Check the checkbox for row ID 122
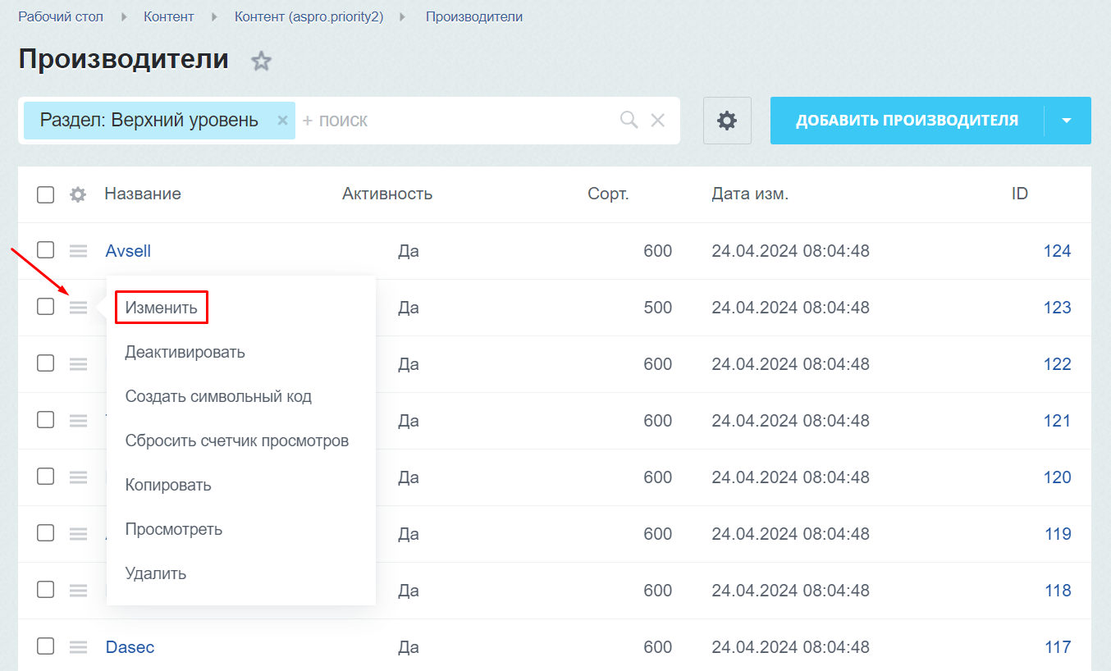The width and height of the screenshot is (1111, 671). 45,363
